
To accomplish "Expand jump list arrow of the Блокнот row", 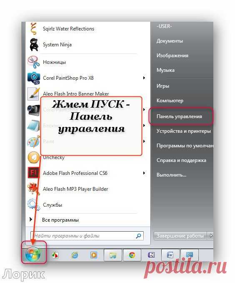I will (x=144, y=126).
